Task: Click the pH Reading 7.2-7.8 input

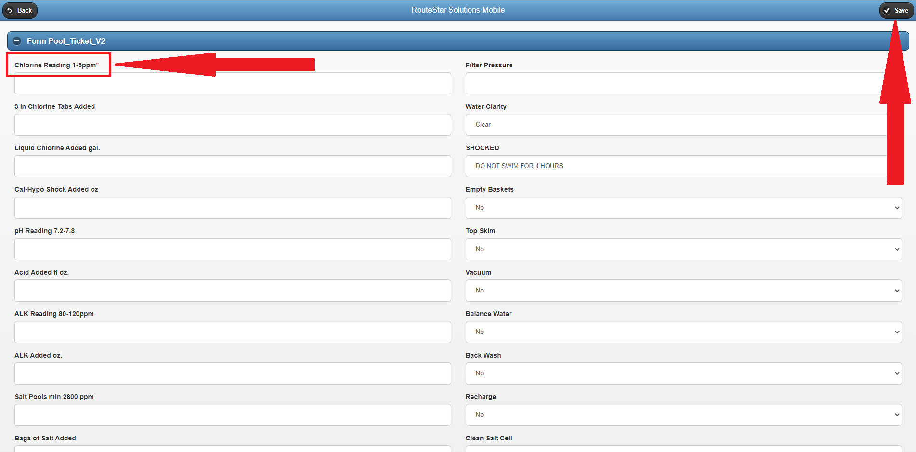Action: [x=233, y=249]
